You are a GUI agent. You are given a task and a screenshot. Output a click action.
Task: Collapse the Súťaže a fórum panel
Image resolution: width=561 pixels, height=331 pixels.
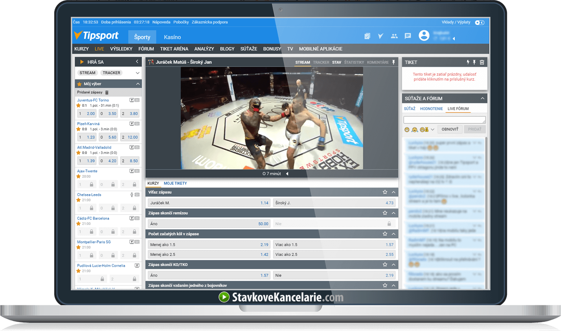482,99
